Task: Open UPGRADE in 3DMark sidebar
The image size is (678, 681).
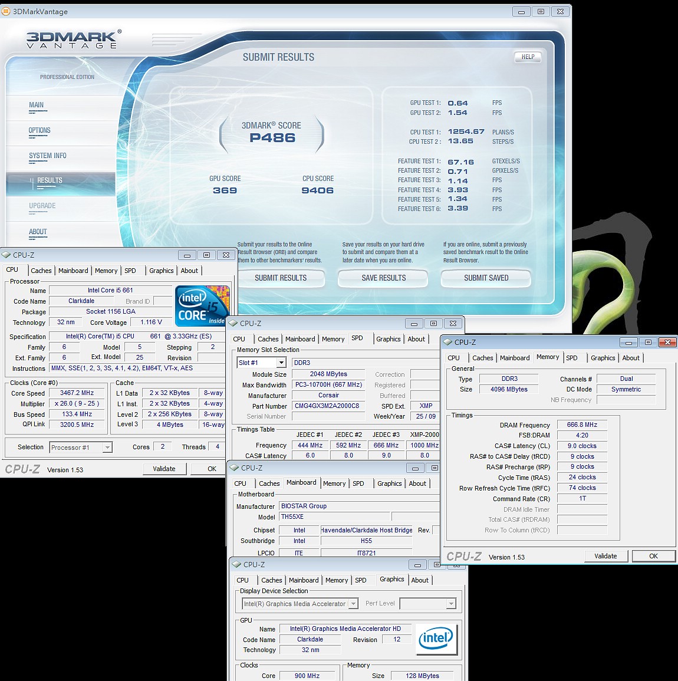Action: point(42,206)
